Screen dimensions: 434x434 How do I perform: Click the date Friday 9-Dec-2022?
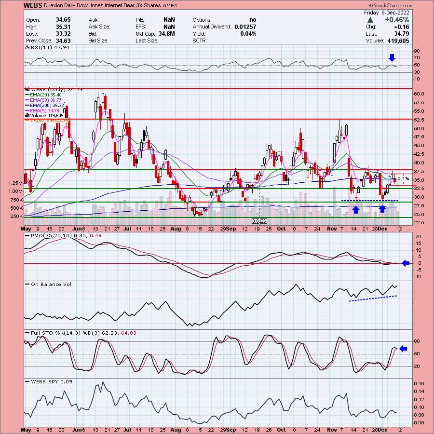click(x=386, y=13)
